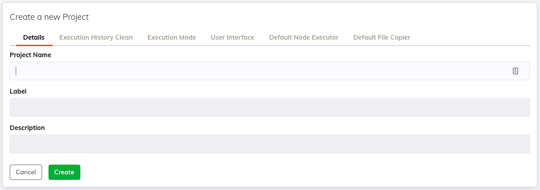Click into the Label input field
The image size is (540, 190).
click(270, 107)
